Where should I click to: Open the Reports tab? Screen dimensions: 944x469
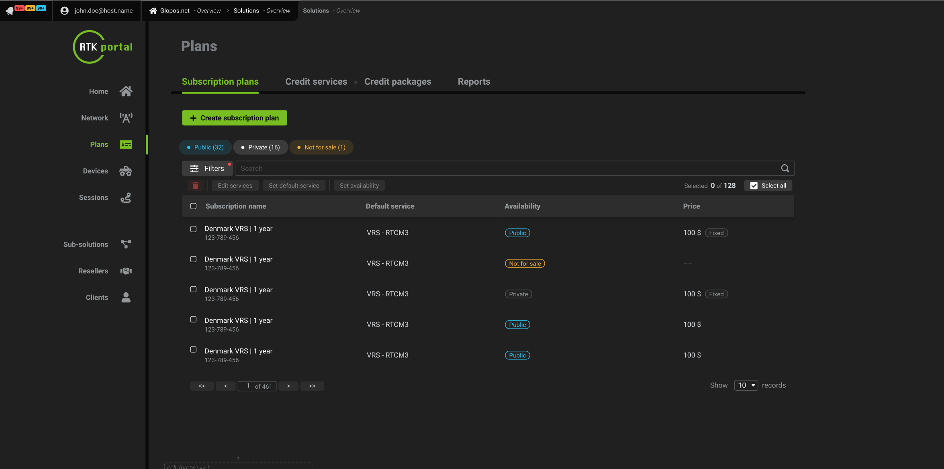click(474, 82)
